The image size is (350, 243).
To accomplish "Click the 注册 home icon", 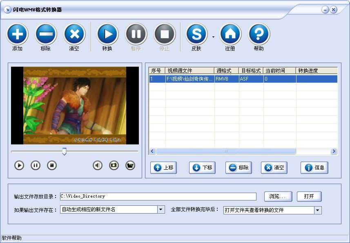I will pyautogui.click(x=230, y=34).
